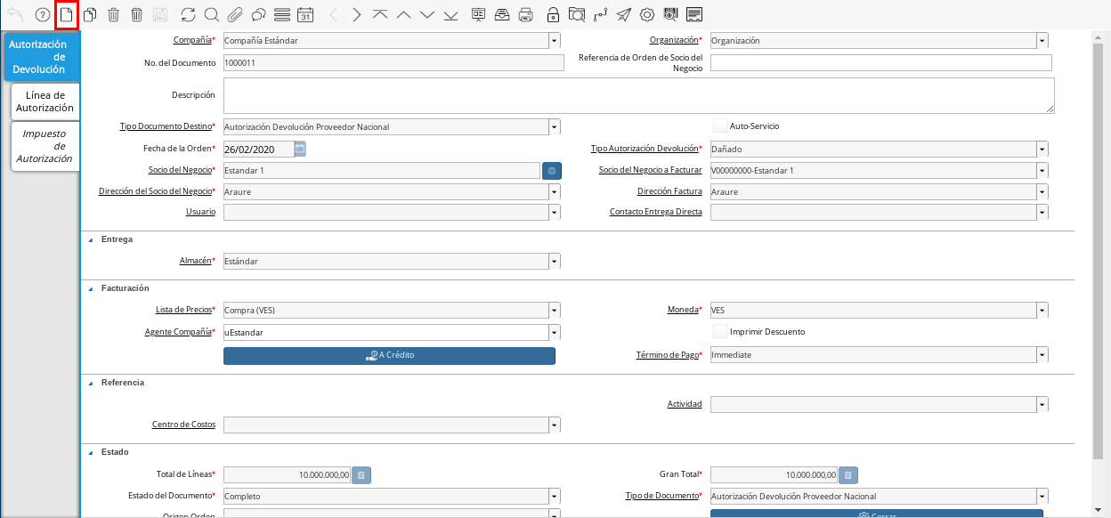Open the Print printer icon
The height and width of the screenshot is (518, 1111).
(526, 14)
